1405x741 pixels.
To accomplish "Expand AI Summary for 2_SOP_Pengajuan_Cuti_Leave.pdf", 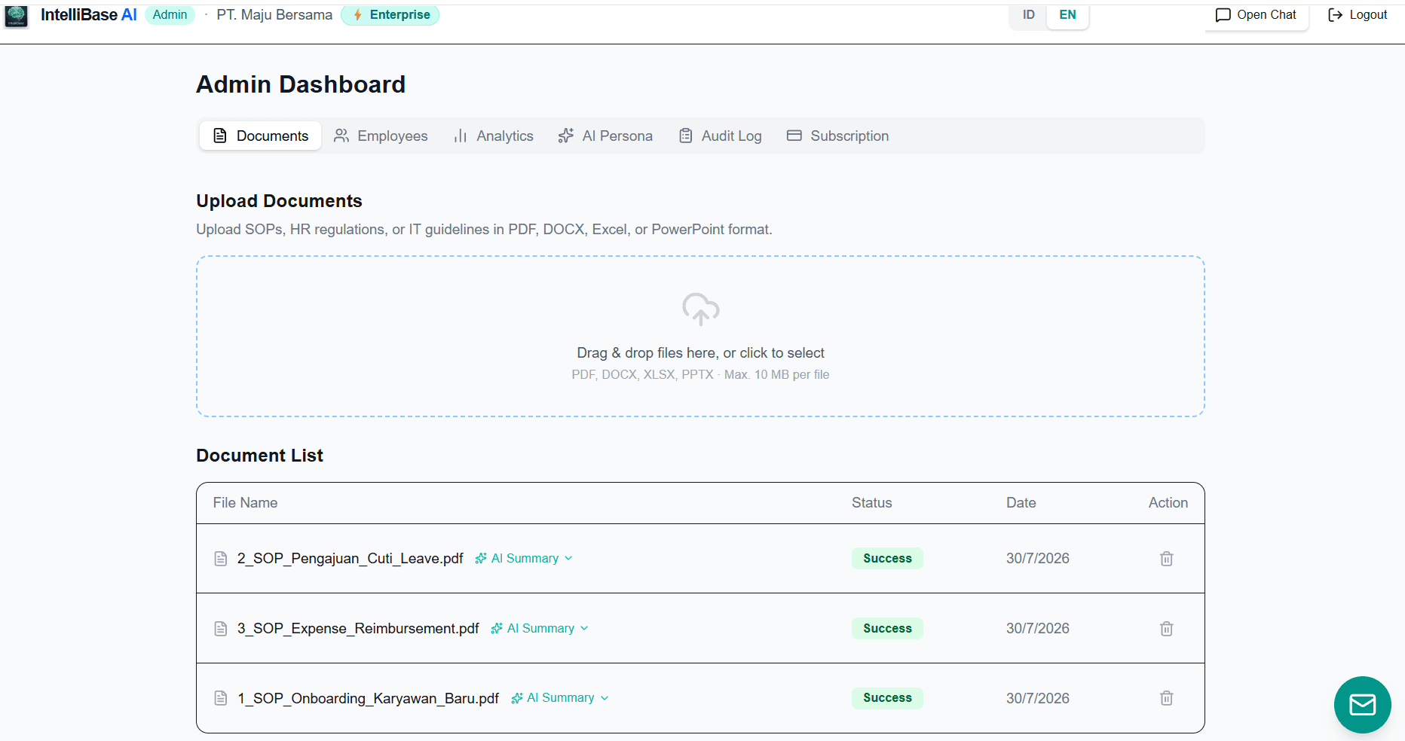I will coord(524,558).
